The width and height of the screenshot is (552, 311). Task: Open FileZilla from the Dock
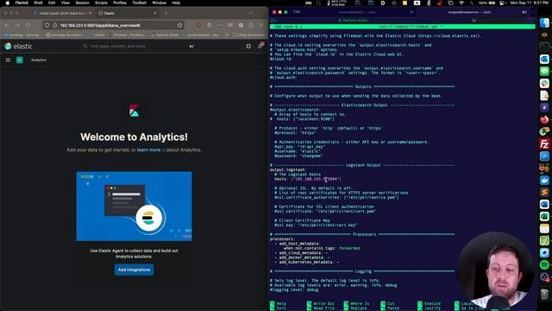pyautogui.click(x=544, y=144)
